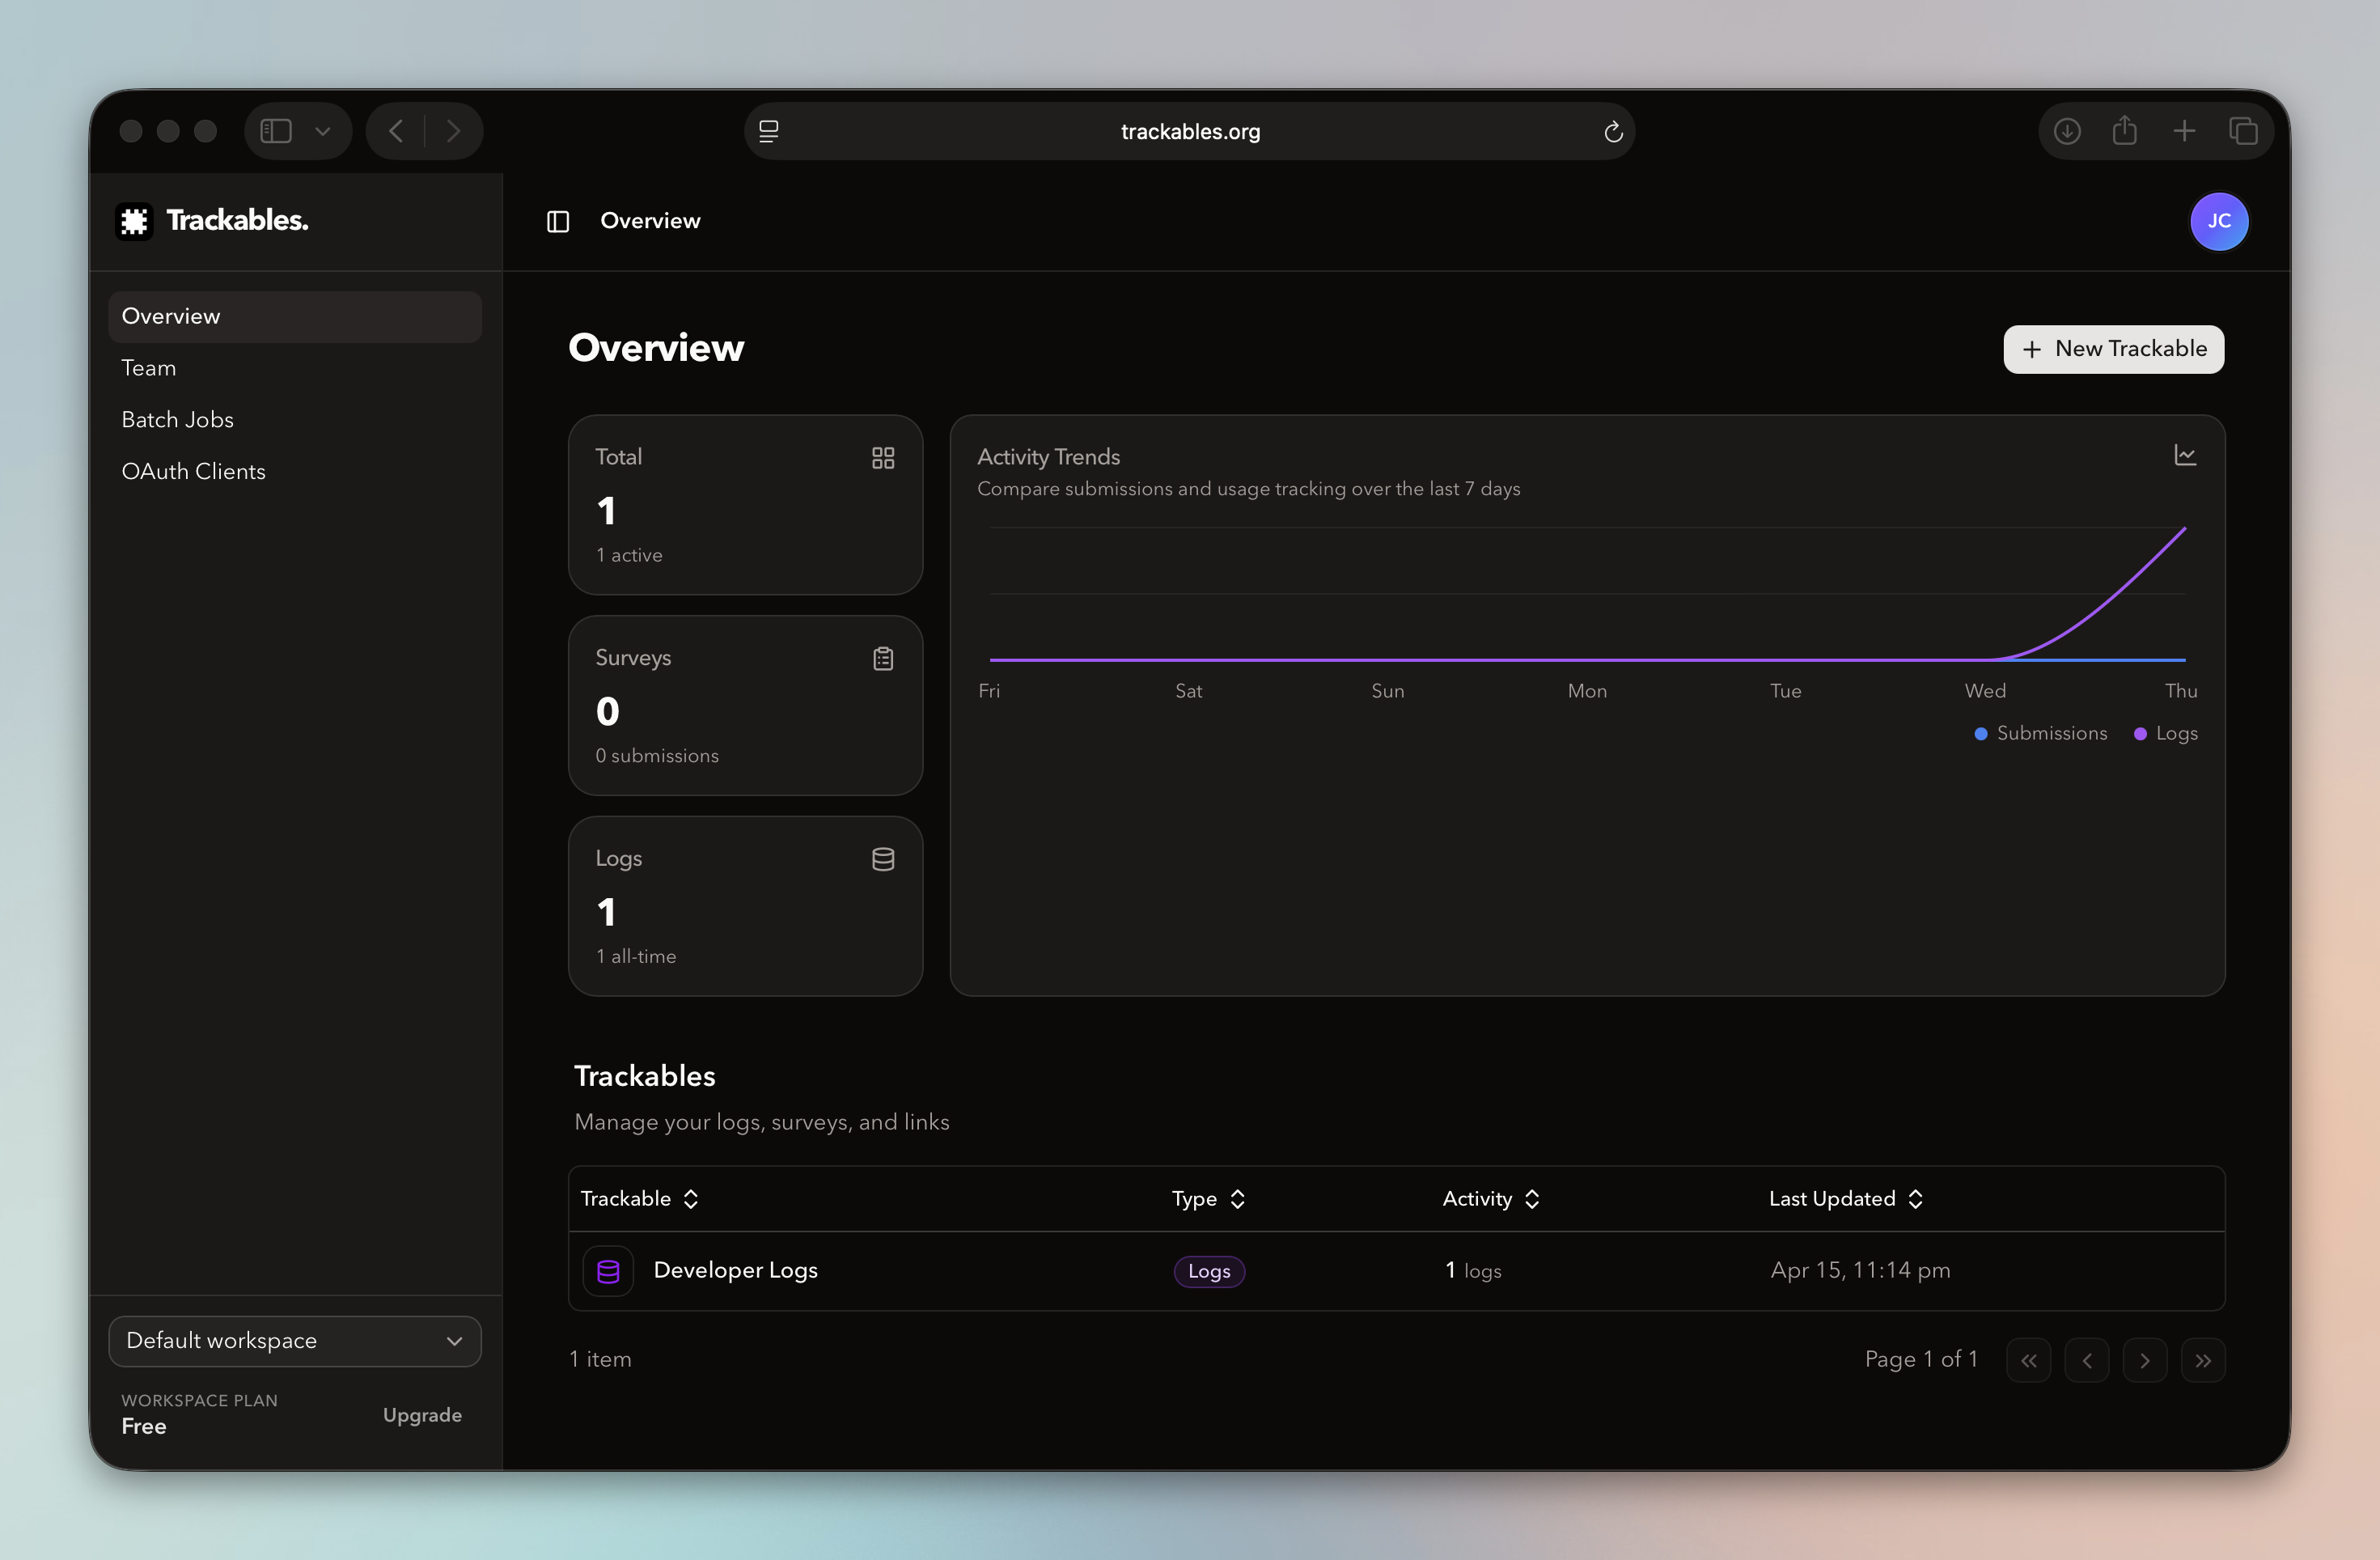The width and height of the screenshot is (2380, 1560).
Task: Toggle the Logs legend series
Action: (x=2166, y=733)
